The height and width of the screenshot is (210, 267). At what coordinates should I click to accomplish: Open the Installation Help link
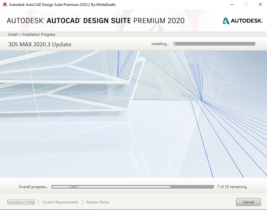click(x=21, y=202)
